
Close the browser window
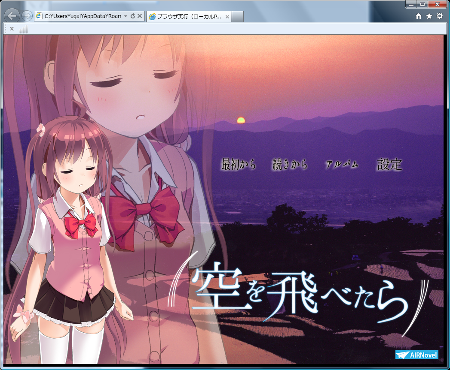pyautogui.click(x=437, y=4)
